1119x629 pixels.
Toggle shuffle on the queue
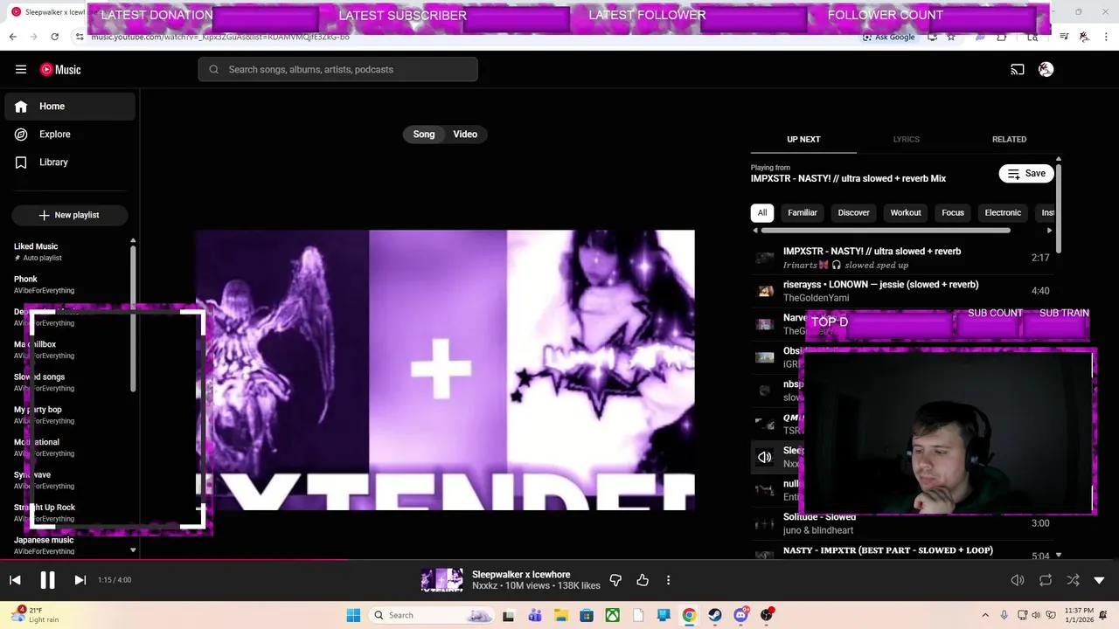[1073, 580]
